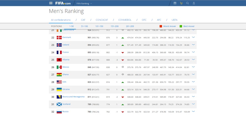
Task: Select the All confederations tab
Action: pyautogui.click(x=61, y=20)
